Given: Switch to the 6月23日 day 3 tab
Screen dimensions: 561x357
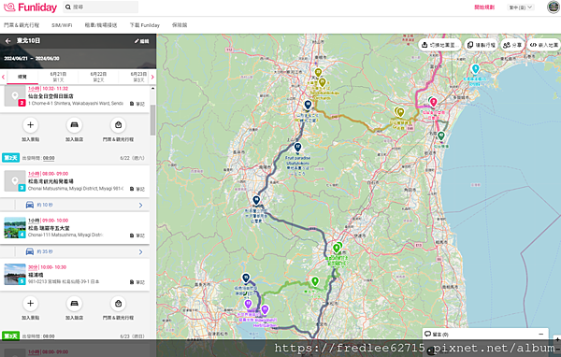Looking at the screenshot, I should pyautogui.click(x=138, y=77).
